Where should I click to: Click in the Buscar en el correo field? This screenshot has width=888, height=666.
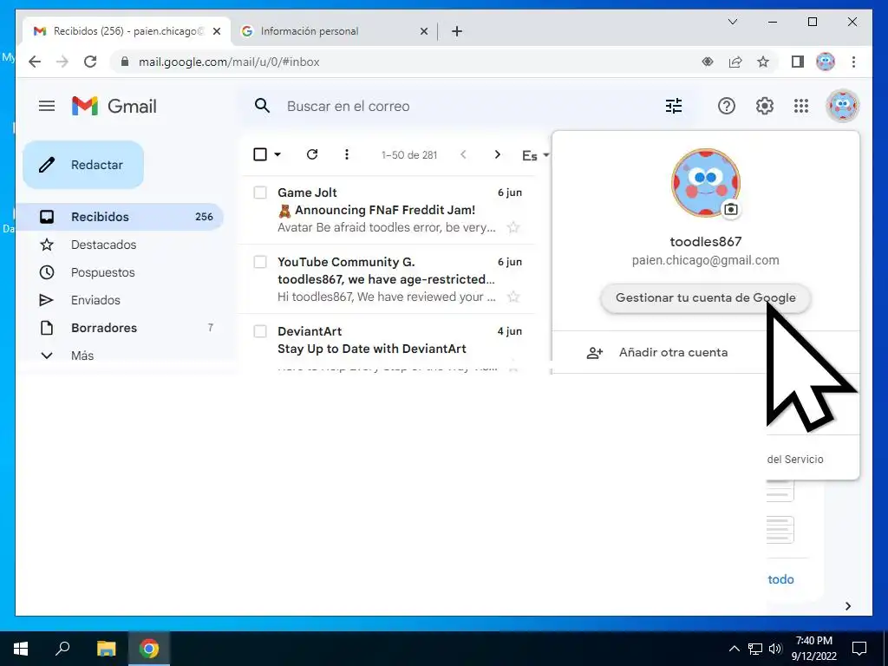465,106
